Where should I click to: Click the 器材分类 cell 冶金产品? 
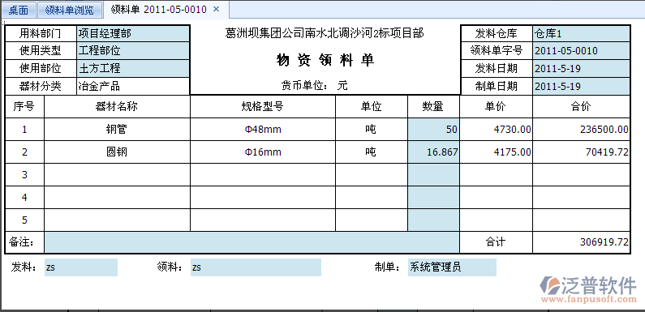[x=133, y=86]
